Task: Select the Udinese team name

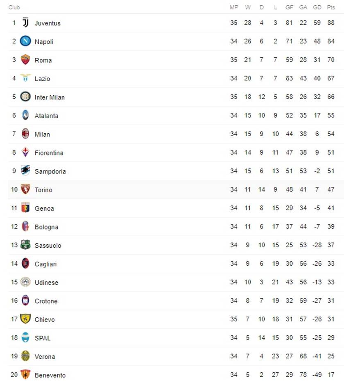Action: [x=46, y=282]
